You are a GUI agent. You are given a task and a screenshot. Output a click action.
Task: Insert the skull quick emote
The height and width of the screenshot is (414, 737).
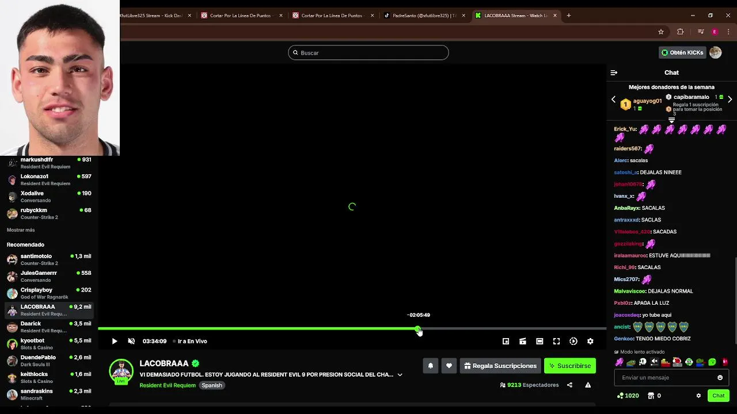tap(643, 362)
